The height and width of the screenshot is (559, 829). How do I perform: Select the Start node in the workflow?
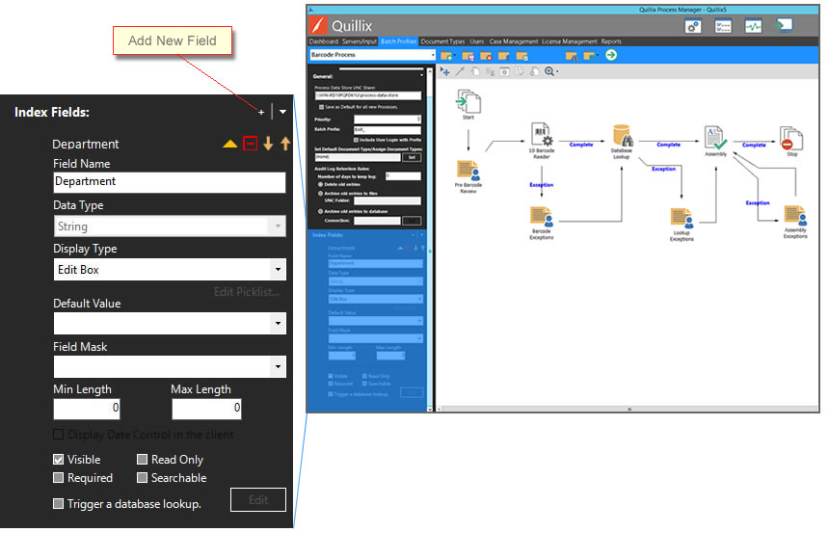pyautogui.click(x=468, y=104)
